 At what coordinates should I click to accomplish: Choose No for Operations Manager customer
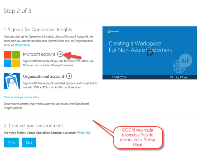pyautogui.click(x=29, y=143)
